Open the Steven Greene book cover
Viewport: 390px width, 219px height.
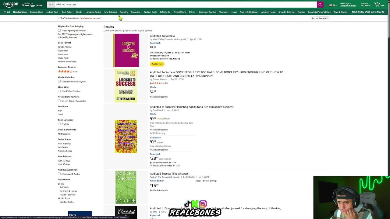tap(126, 86)
